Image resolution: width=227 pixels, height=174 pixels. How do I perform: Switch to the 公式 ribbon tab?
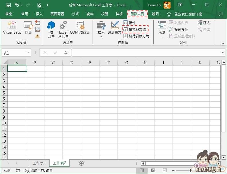point(75,14)
